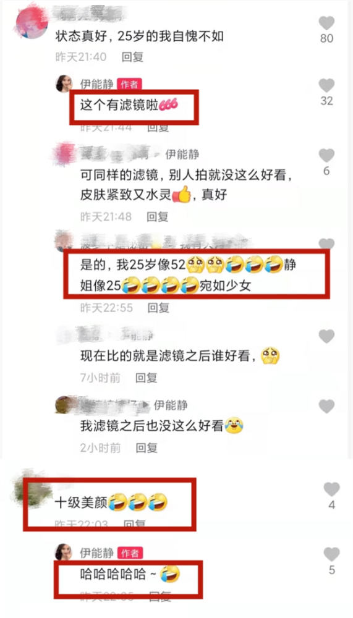Reply to the 状态真好 comment at 21:40

pos(132,57)
